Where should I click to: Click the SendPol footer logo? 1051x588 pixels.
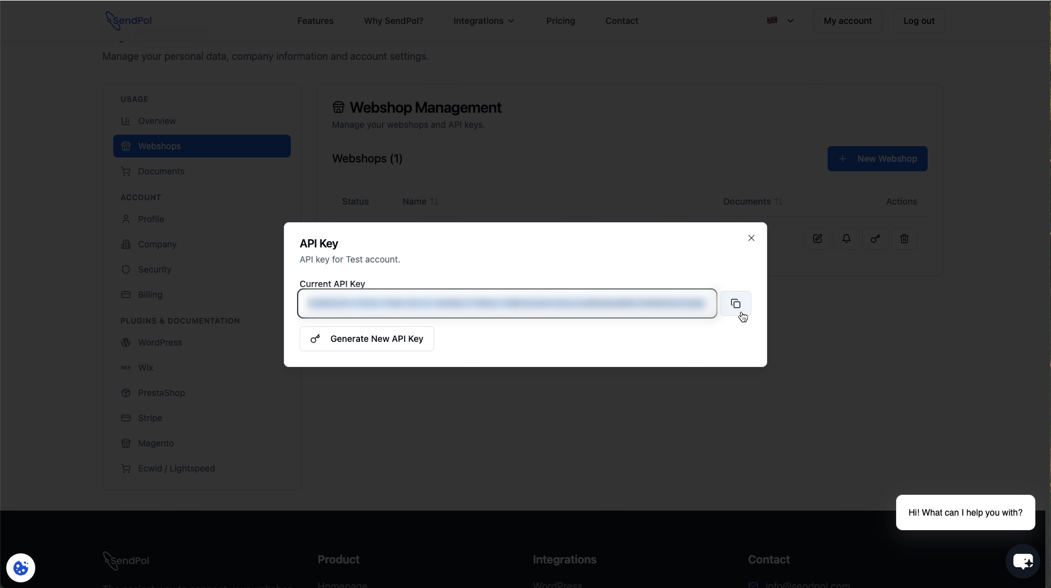coord(126,560)
